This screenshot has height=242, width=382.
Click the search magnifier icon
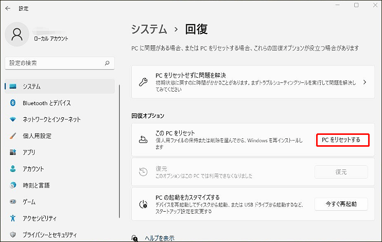(x=107, y=63)
